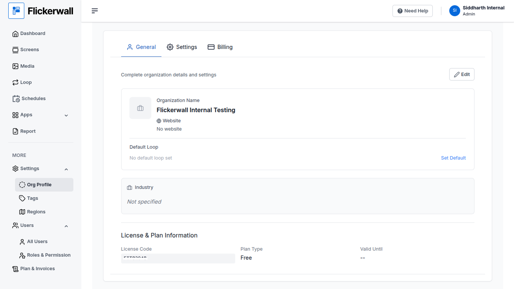Collapse the Users submenu chevron

66,226
